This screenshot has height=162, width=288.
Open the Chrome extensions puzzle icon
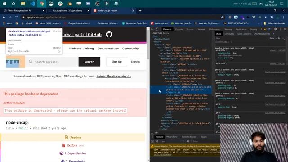pyautogui.click(x=272, y=17)
